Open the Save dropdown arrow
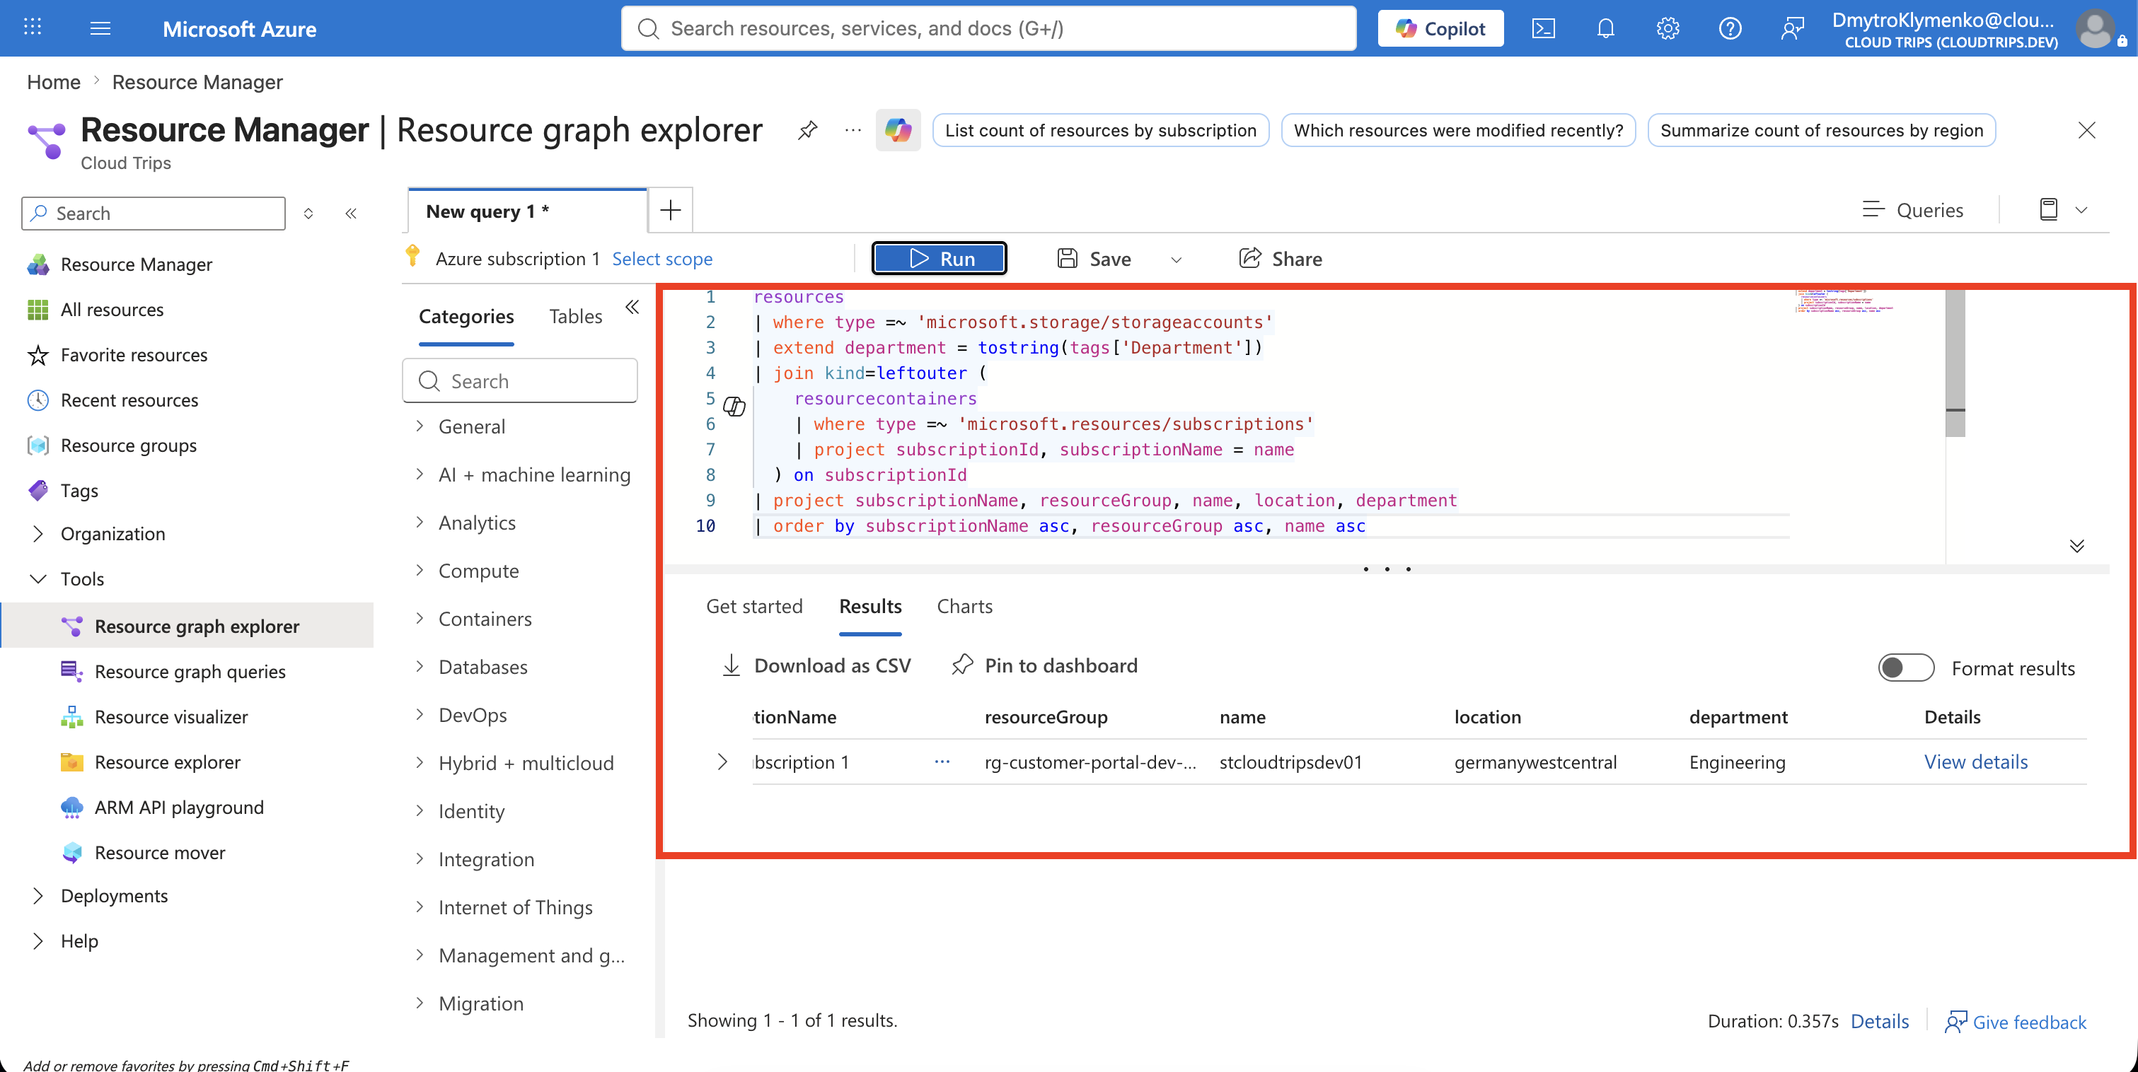This screenshot has width=2138, height=1072. pos(1176,260)
